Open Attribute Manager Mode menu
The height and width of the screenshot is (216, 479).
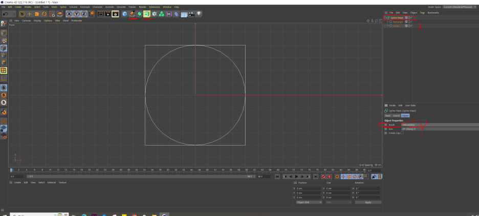pyautogui.click(x=393, y=105)
